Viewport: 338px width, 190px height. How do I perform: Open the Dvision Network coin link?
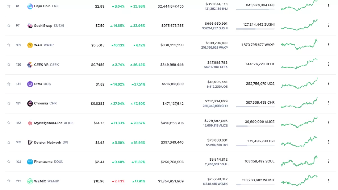[47, 142]
